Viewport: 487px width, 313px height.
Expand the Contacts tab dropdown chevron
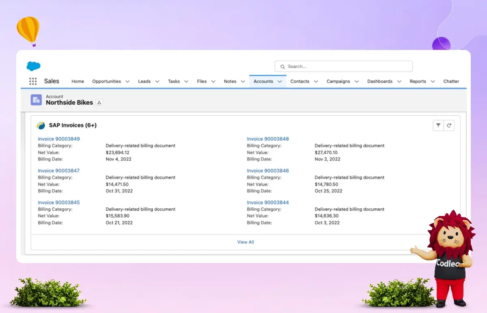click(316, 82)
